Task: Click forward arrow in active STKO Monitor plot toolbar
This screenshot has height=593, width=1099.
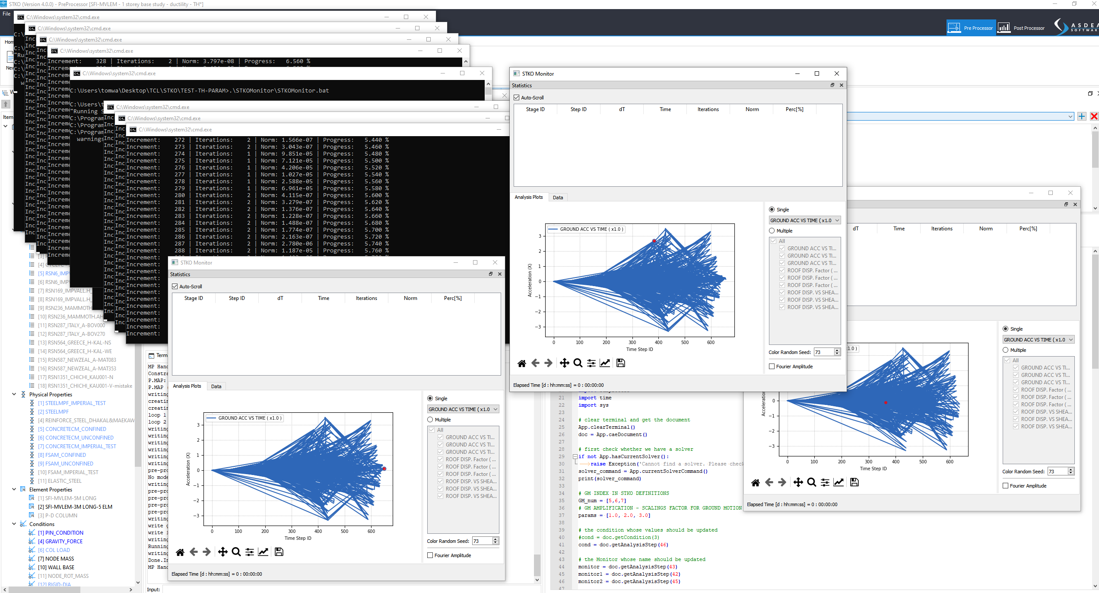Action: point(549,363)
